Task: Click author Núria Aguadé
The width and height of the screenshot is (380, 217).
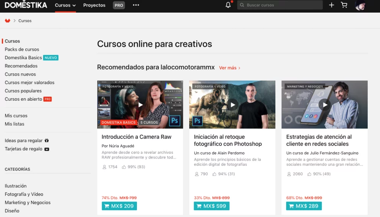Action: [121, 146]
